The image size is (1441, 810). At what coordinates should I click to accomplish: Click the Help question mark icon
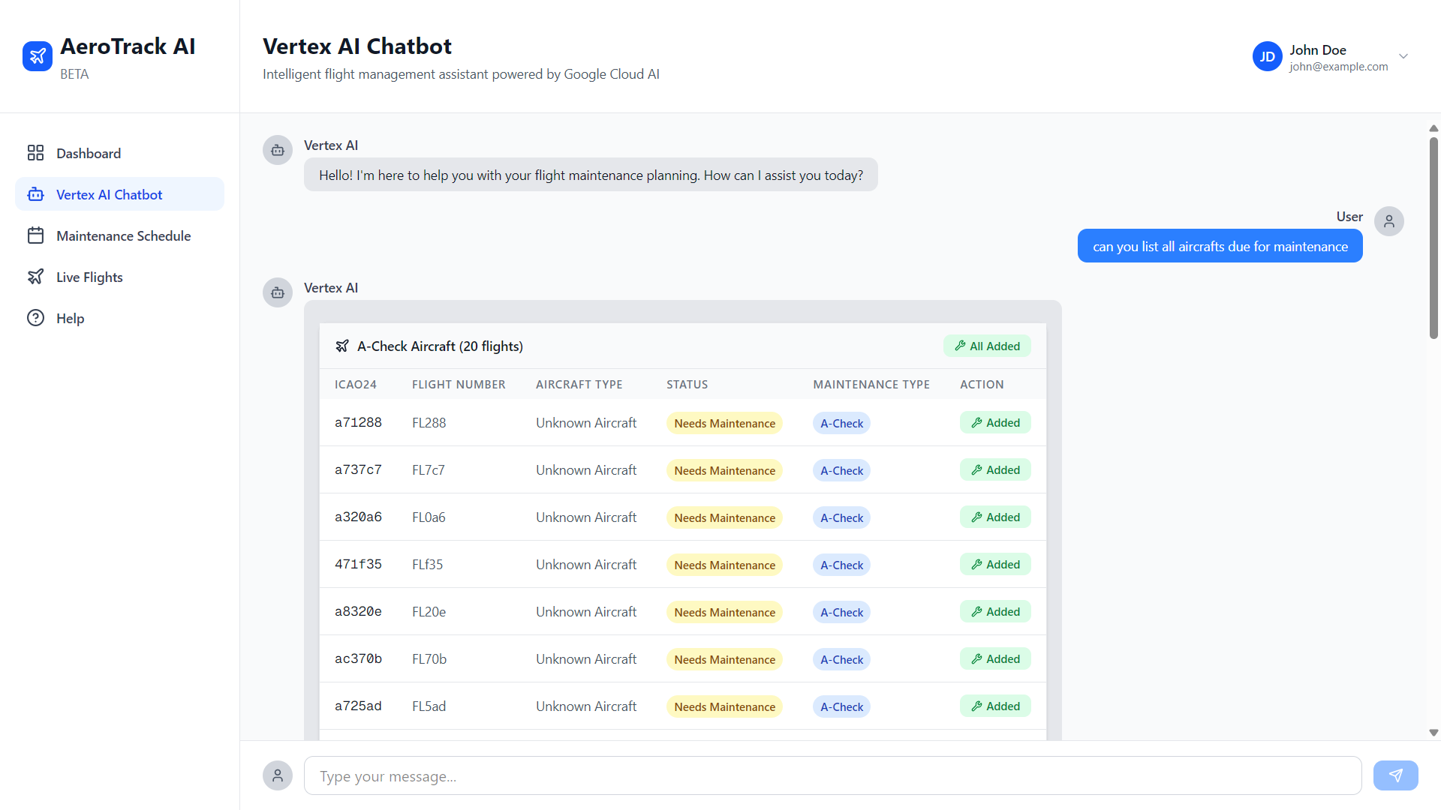(35, 318)
